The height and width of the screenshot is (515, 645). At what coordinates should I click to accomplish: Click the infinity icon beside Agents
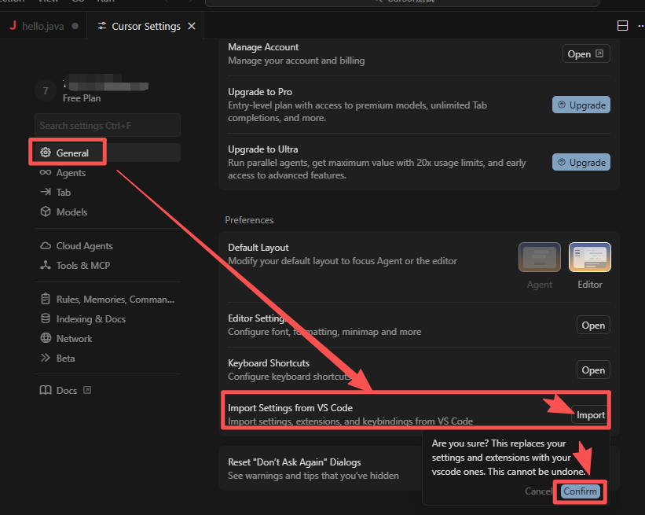coord(46,172)
